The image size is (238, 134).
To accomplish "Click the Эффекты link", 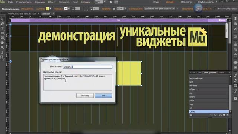I will (x=106, y=9).
